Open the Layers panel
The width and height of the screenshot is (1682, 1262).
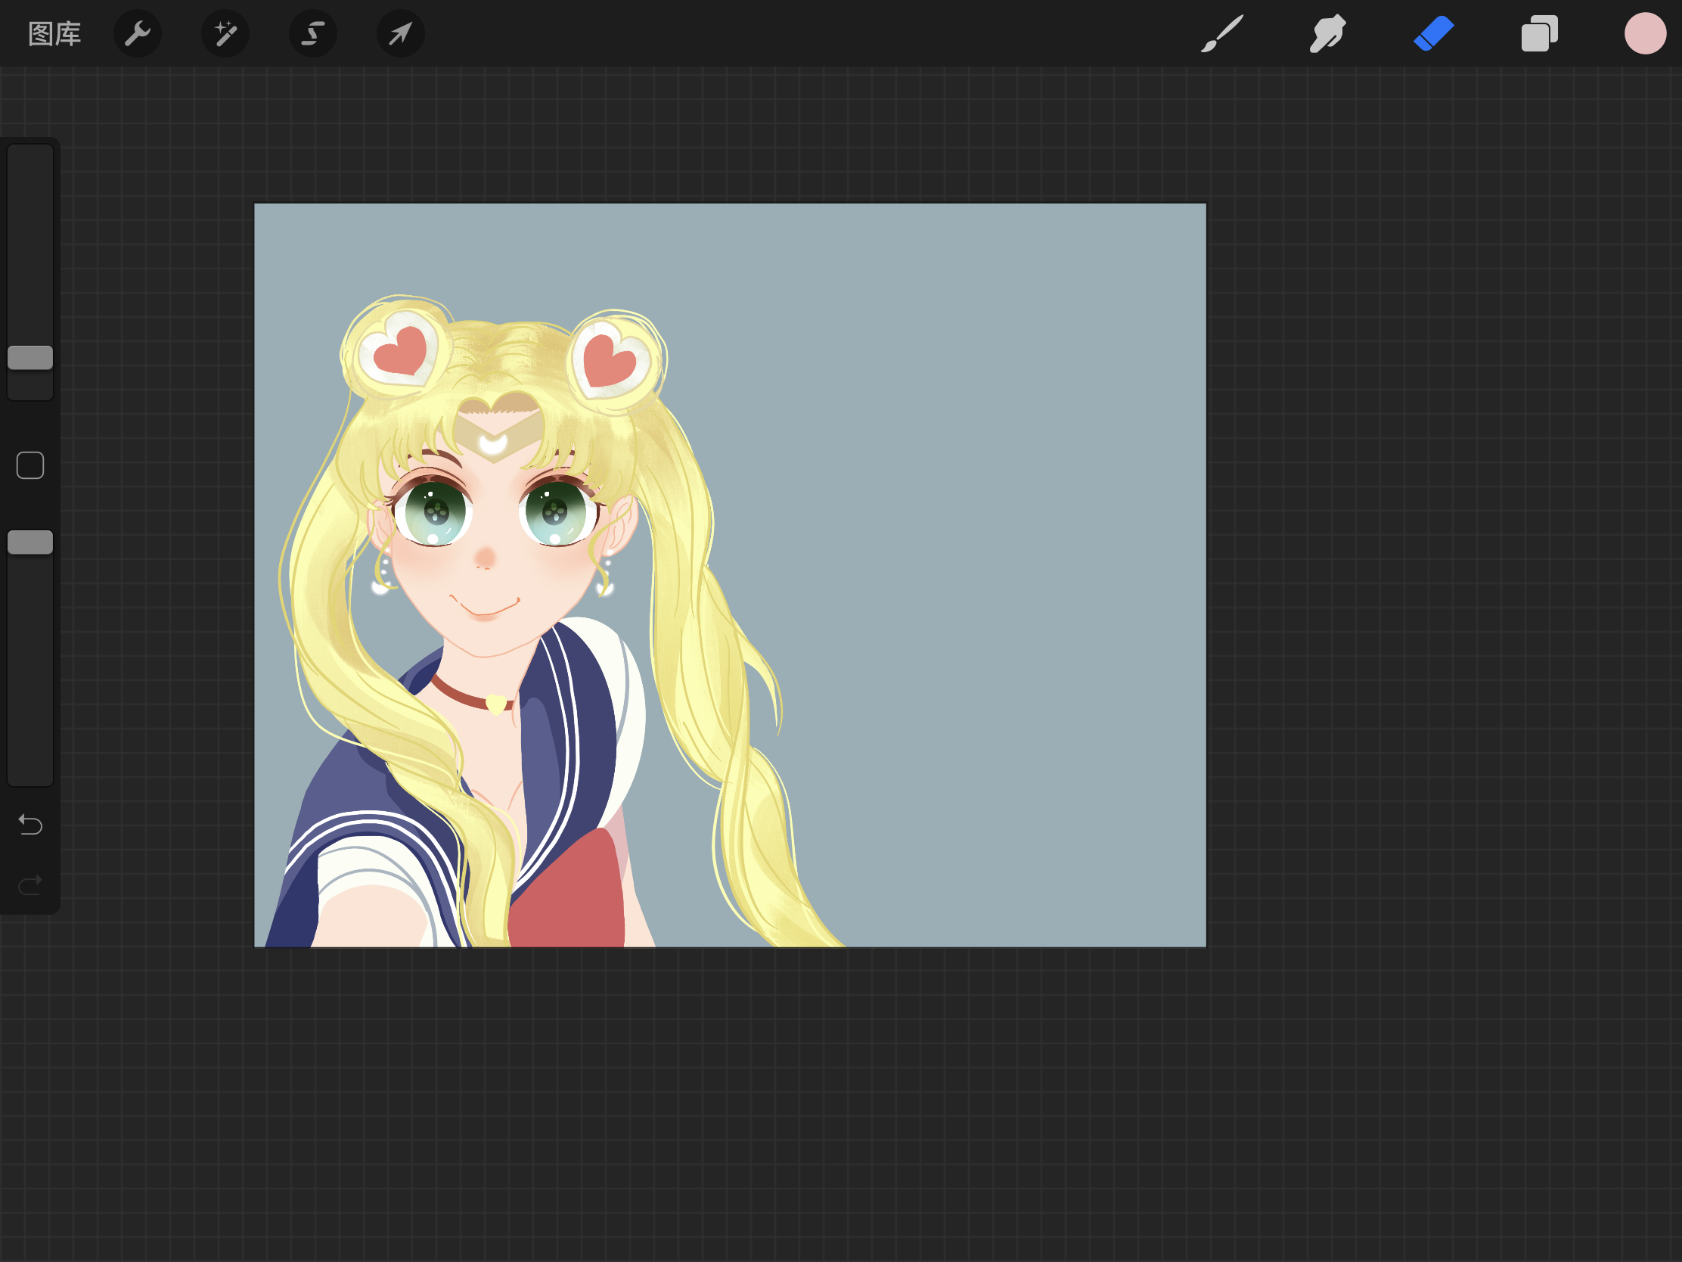tap(1539, 33)
